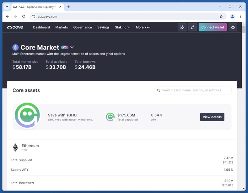Click the Save with sGHO title
Image resolution: width=248 pixels, height=193 pixels.
click(x=62, y=115)
